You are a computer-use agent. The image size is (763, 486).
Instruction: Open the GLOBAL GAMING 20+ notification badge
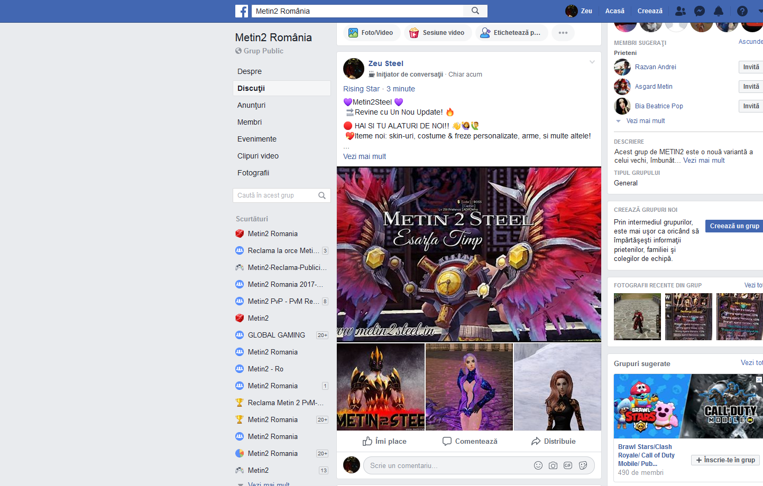[323, 335]
